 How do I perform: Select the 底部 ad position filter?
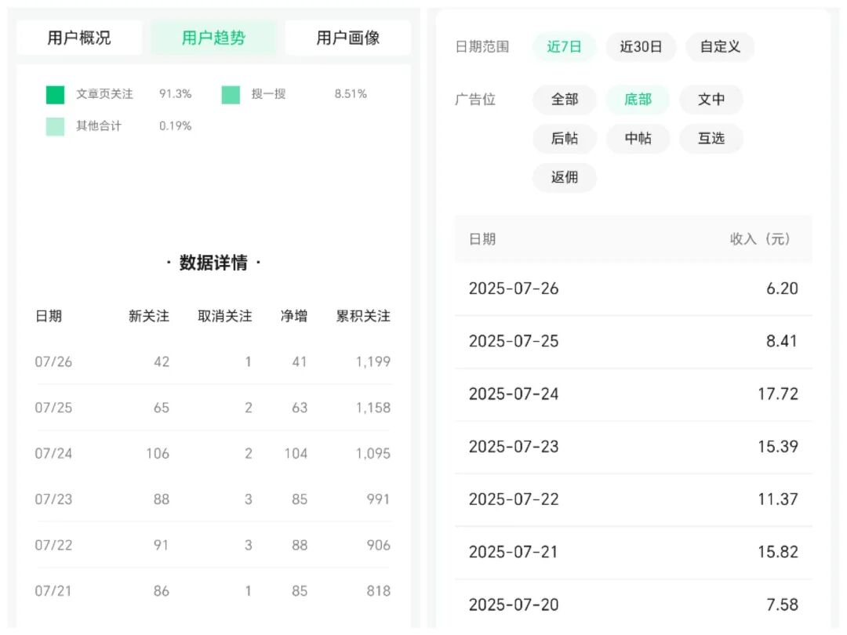(638, 100)
